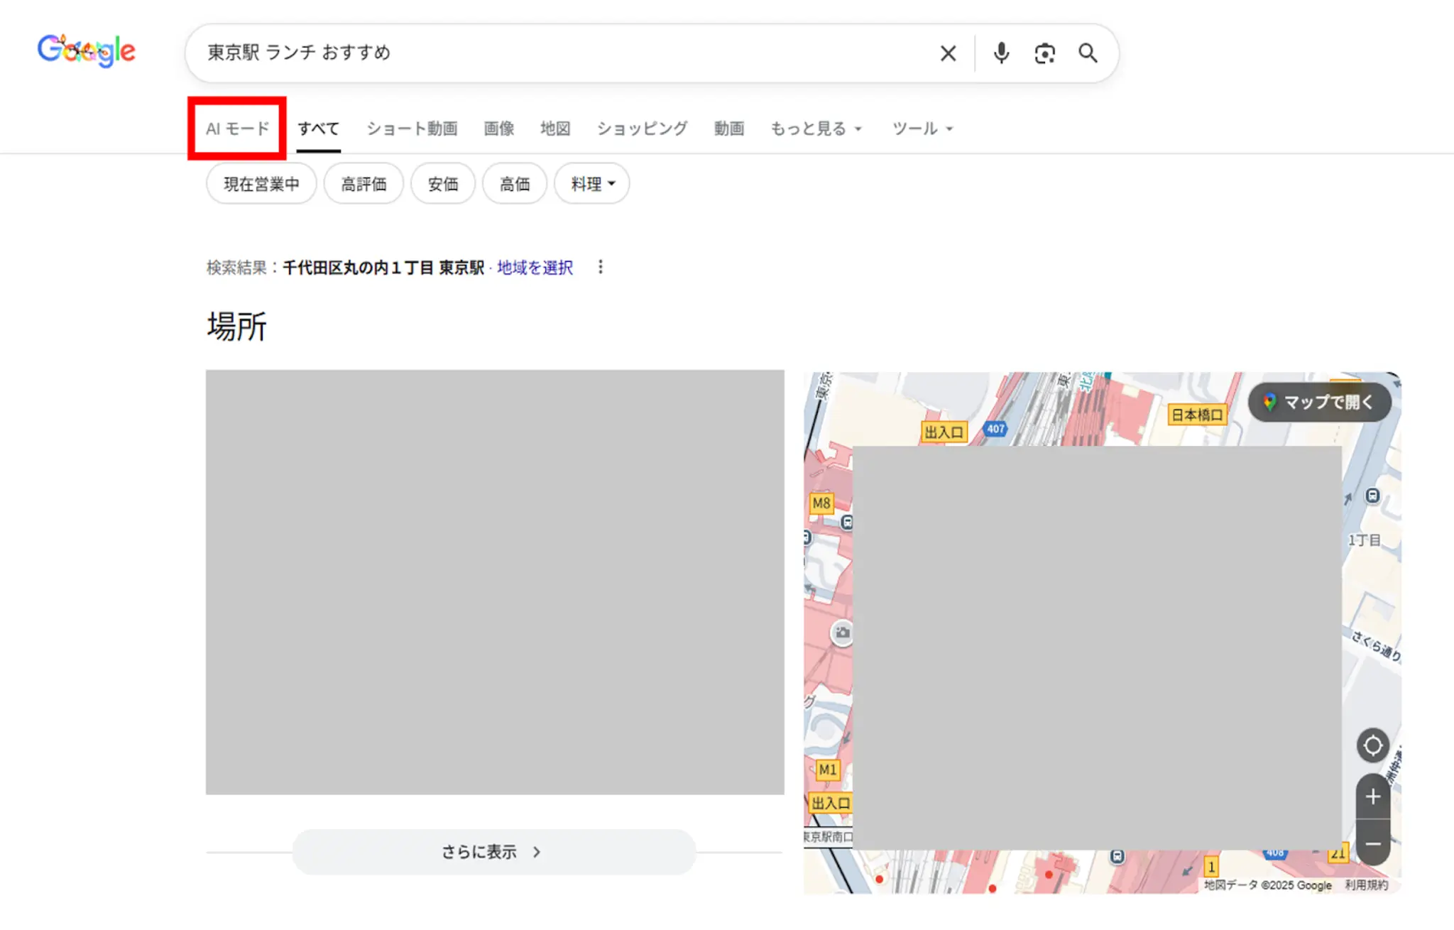1454x930 pixels.
Task: Toggle the 現在営業中 filter chip
Action: [x=261, y=184]
